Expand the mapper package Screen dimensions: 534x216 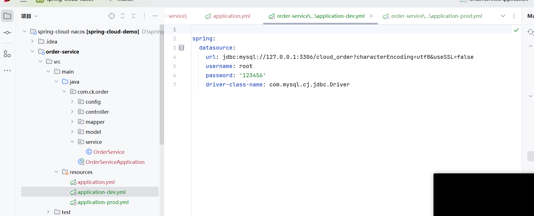(72, 122)
